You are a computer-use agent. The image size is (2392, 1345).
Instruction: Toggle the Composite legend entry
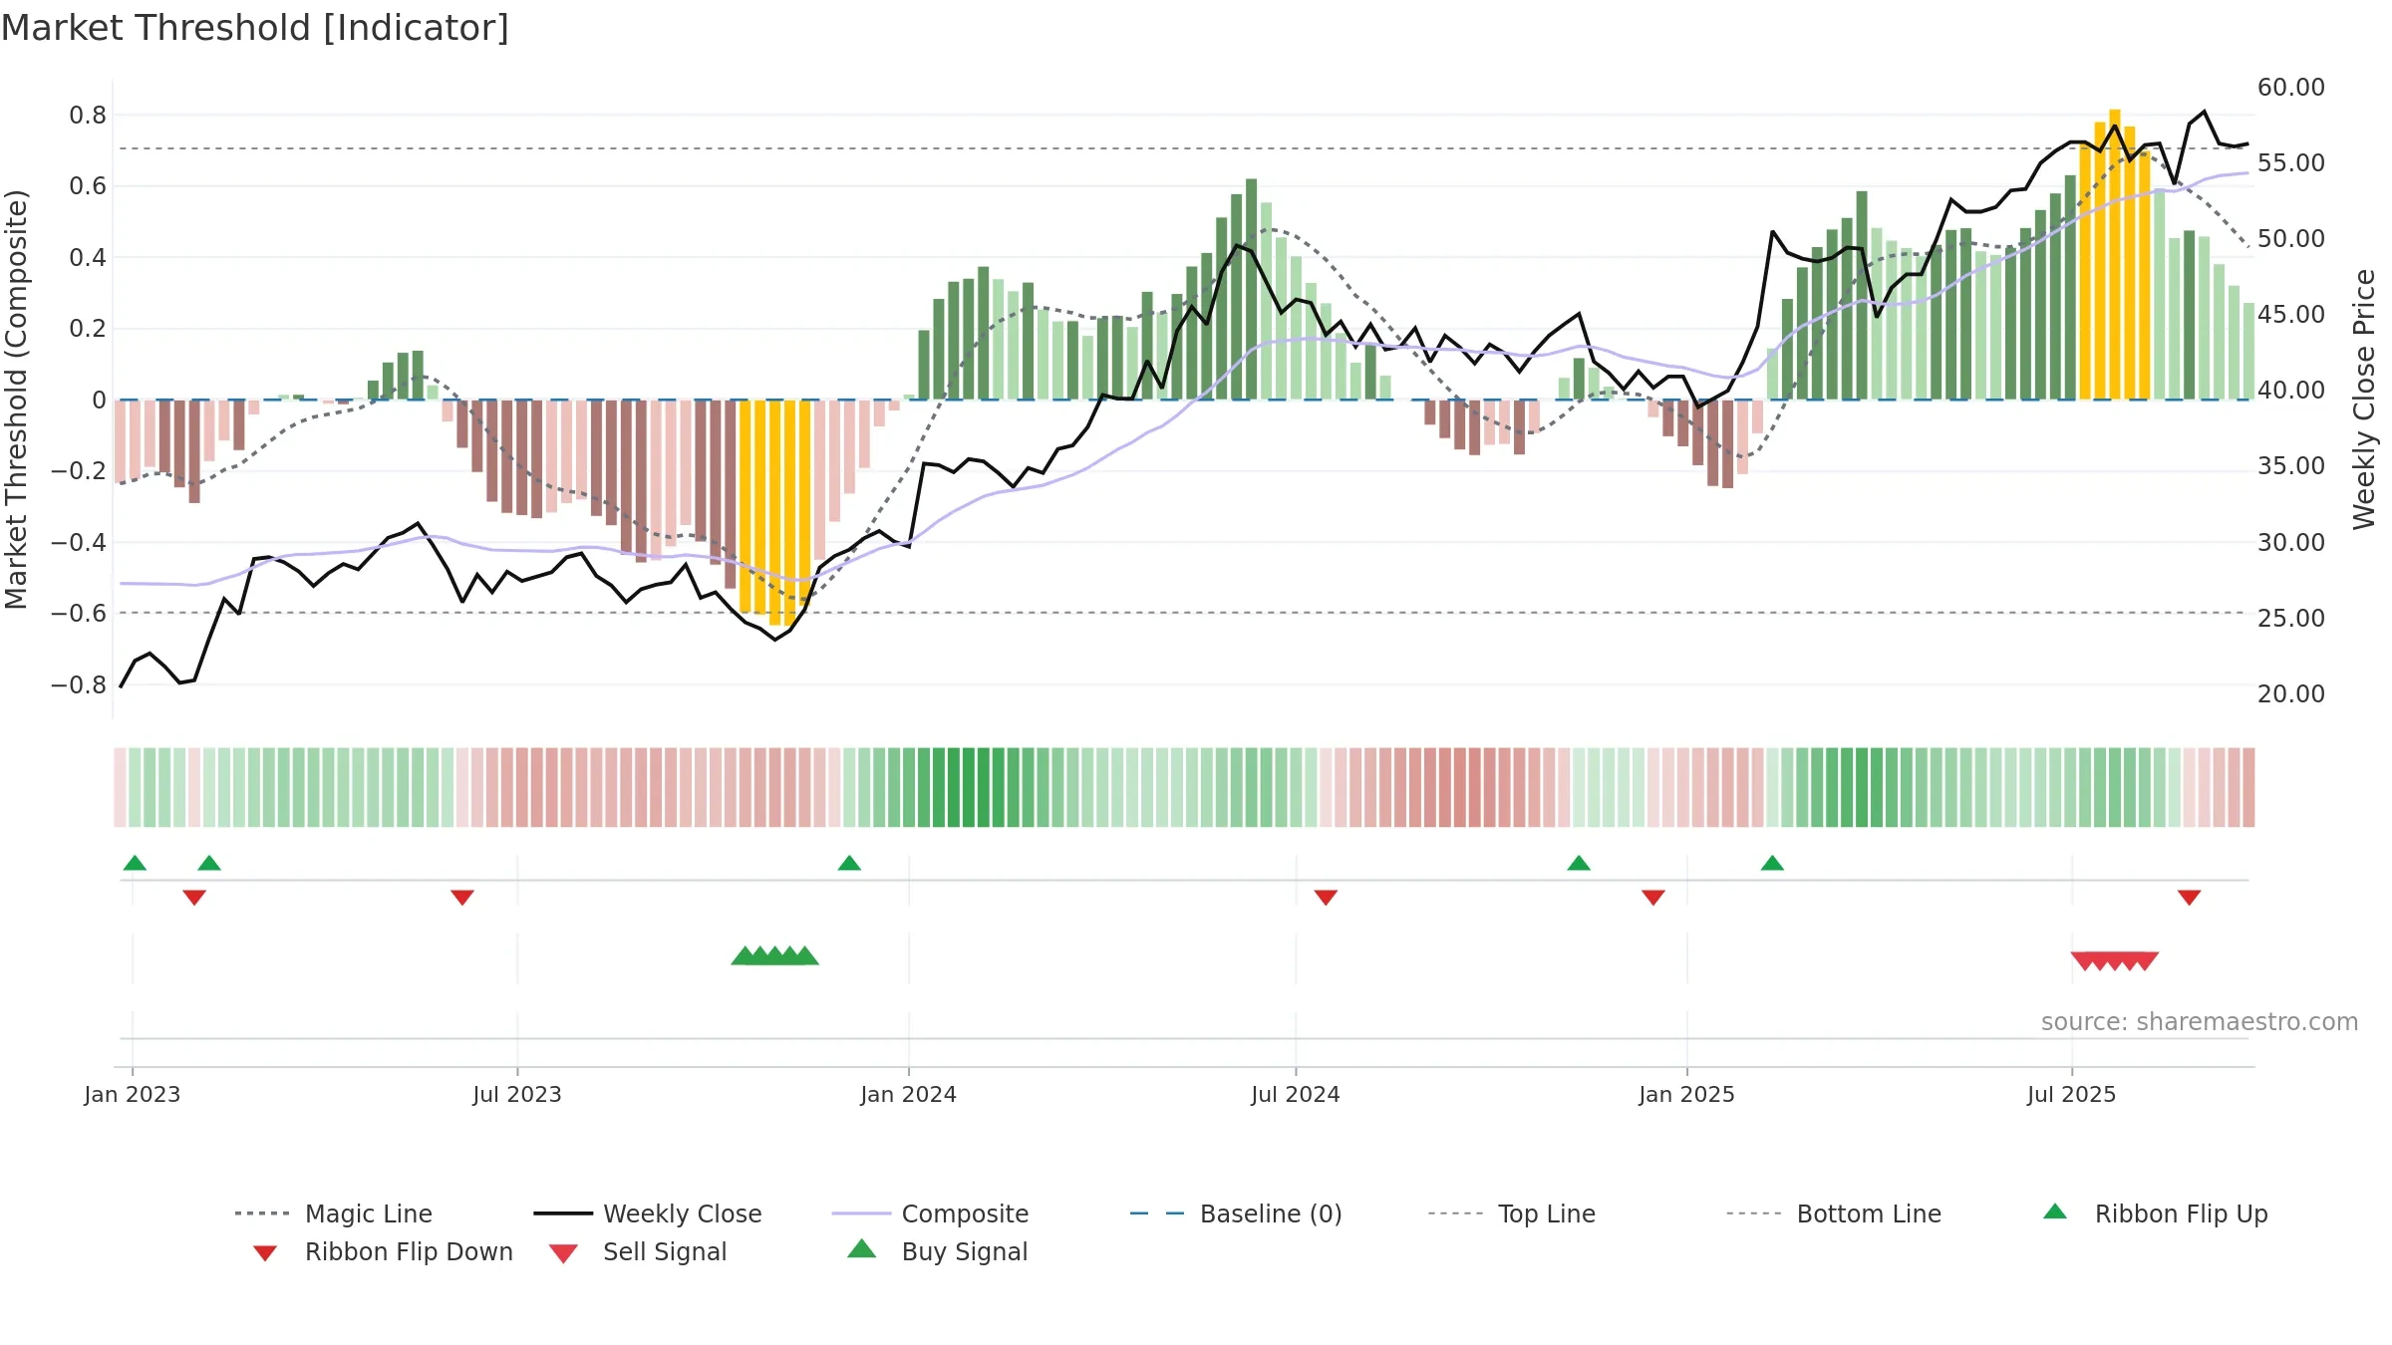coord(930,1213)
